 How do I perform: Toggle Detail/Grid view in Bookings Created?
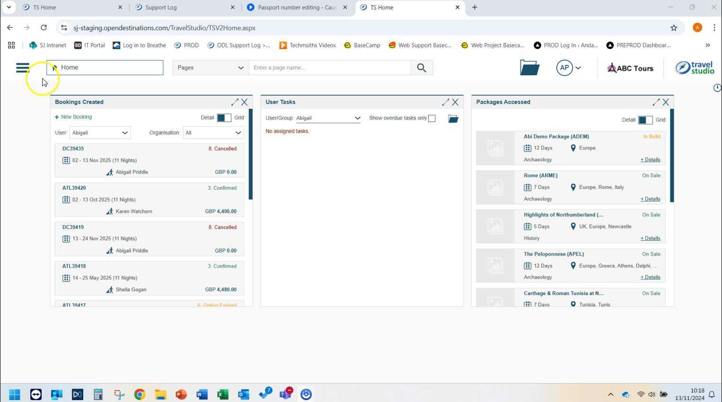224,118
